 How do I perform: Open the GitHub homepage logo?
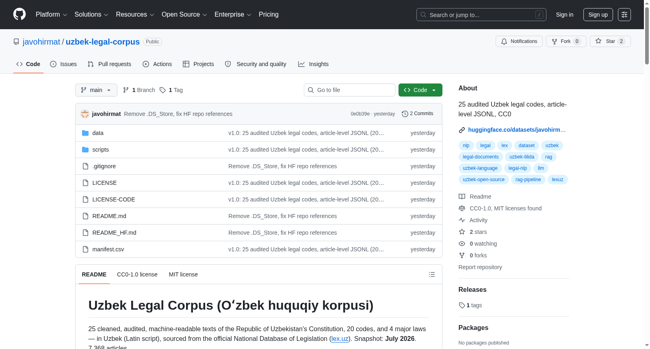coord(19,15)
